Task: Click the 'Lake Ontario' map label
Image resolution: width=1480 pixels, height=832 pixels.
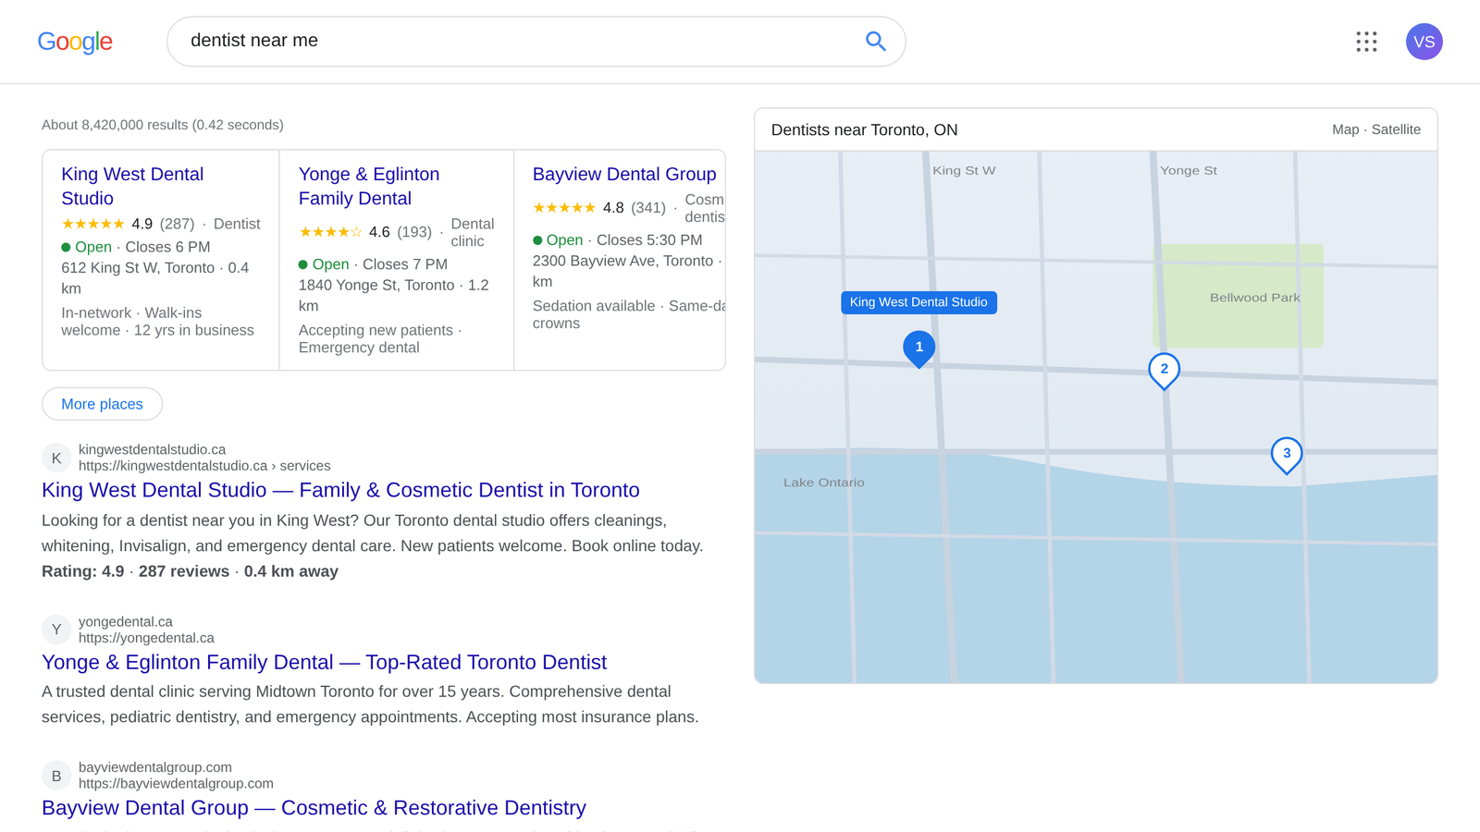Action: 823,483
